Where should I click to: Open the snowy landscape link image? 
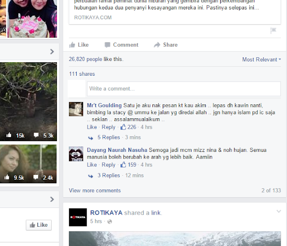(x=174, y=239)
